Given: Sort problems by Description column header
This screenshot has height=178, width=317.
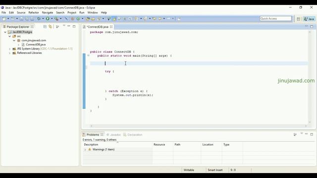Looking at the screenshot, I should (117, 144).
